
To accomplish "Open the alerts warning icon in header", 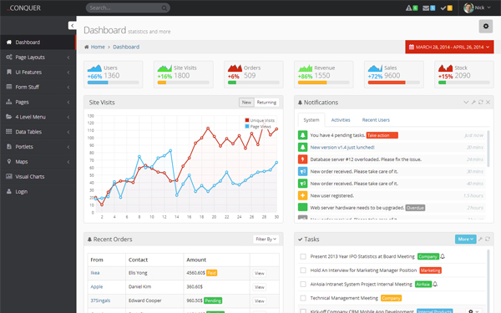I will tap(408, 8).
